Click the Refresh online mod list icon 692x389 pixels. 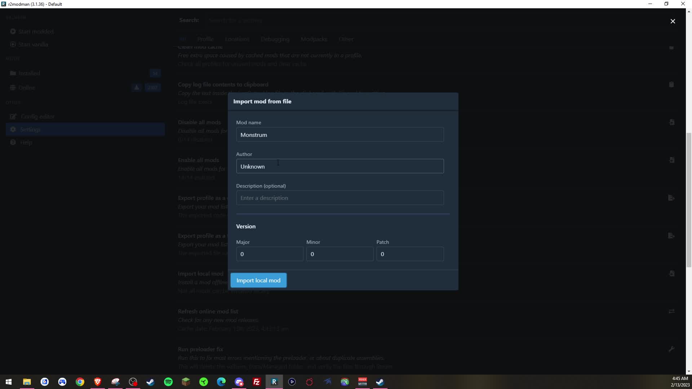click(671, 311)
